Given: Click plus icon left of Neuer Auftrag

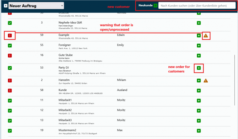Looking at the screenshot, I should tap(5, 6).
